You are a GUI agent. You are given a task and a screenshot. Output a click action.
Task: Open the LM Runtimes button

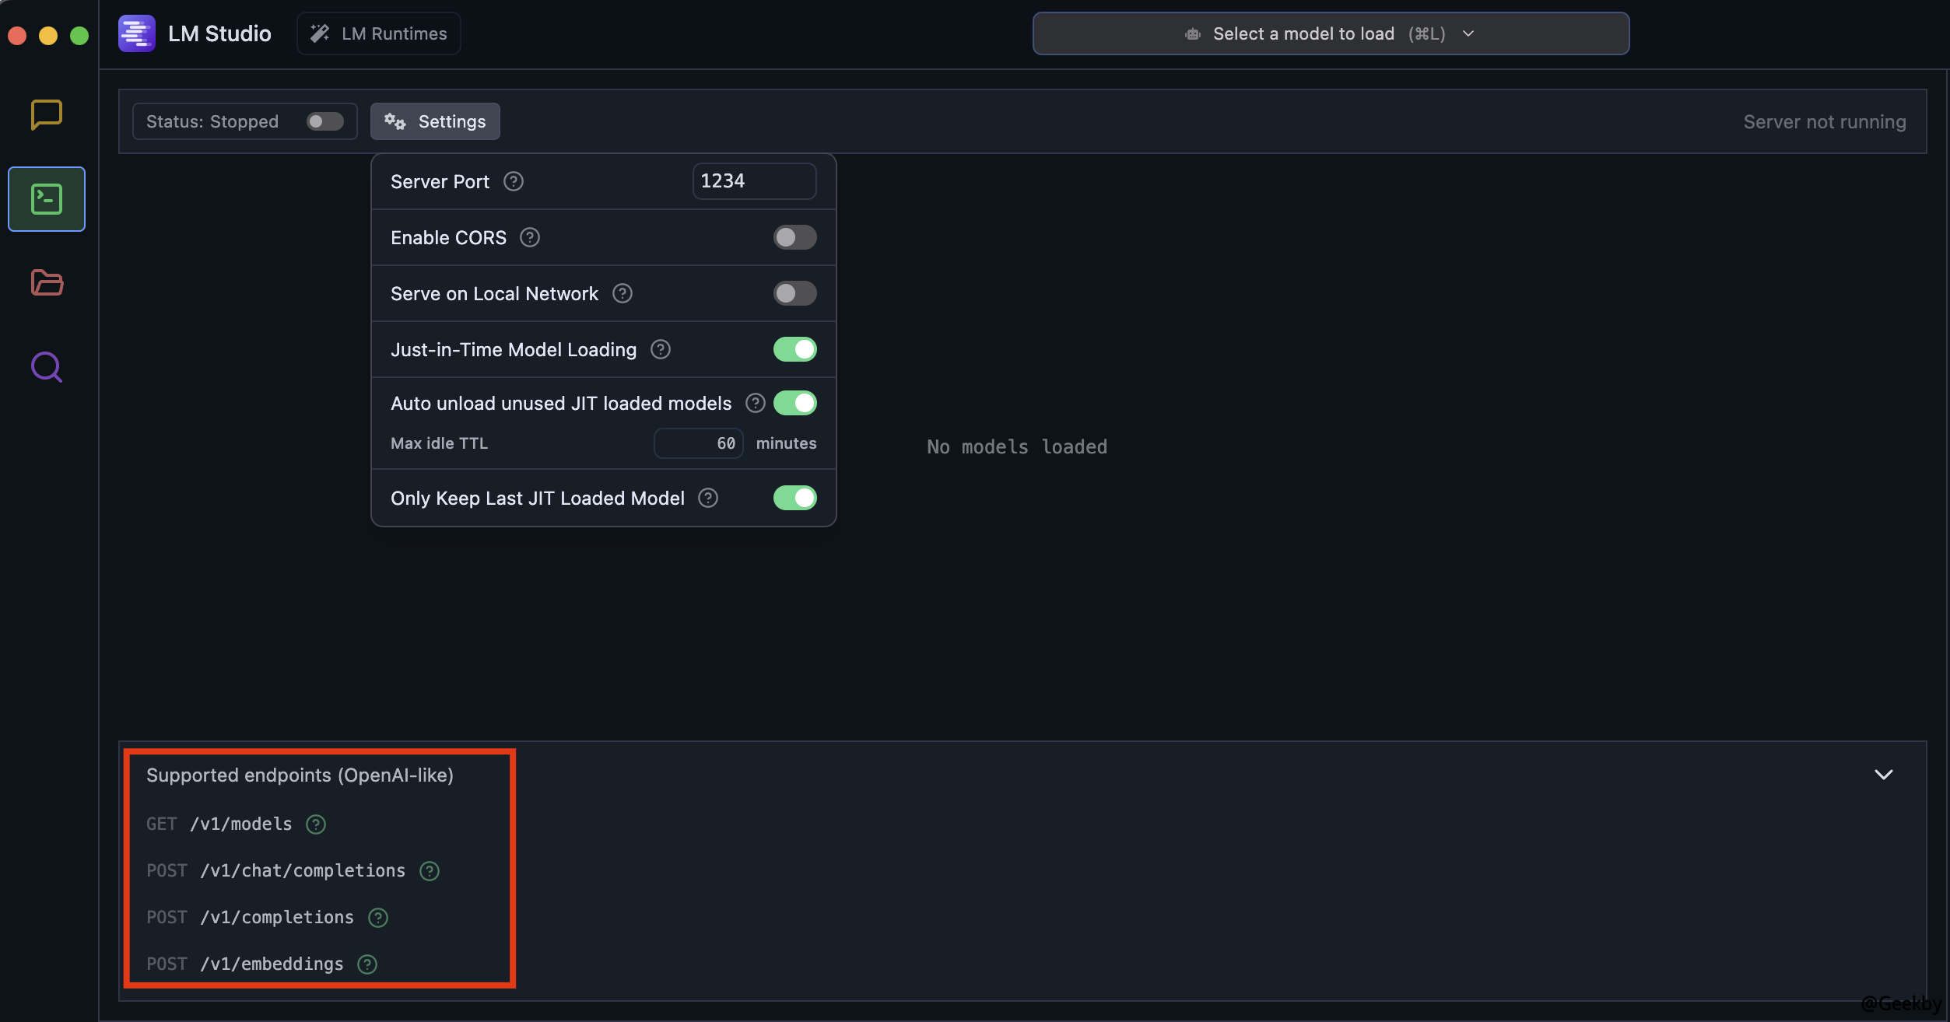point(379,33)
